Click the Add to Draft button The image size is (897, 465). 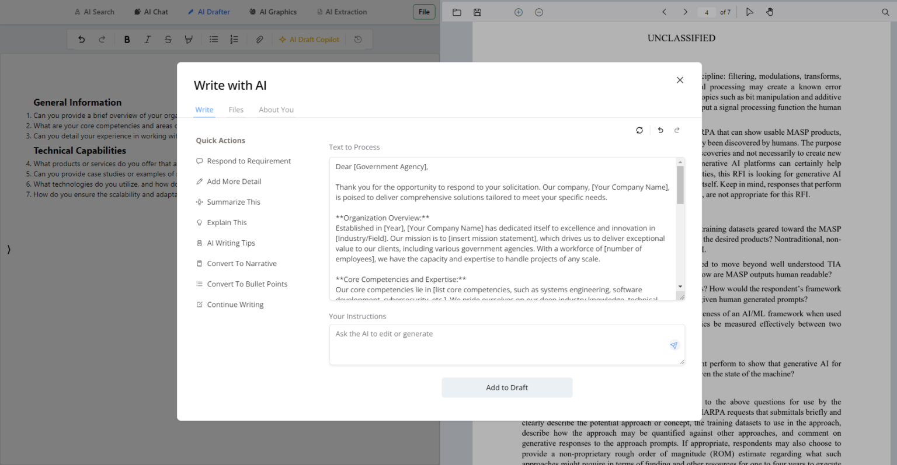[507, 387]
